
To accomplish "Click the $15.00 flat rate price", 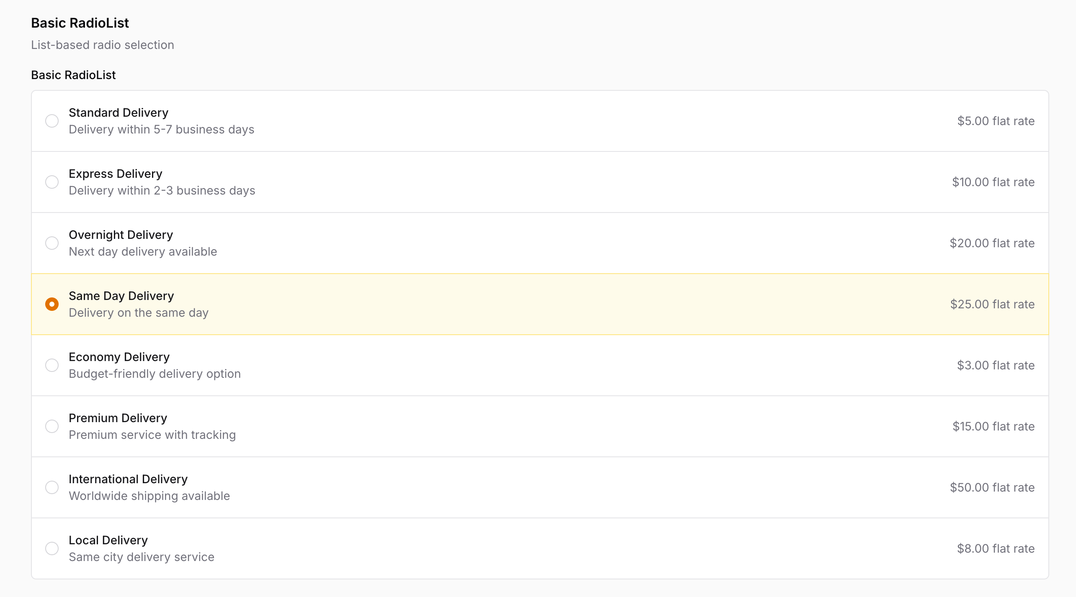I will [994, 426].
